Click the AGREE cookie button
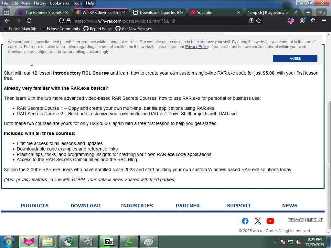 [295, 58]
